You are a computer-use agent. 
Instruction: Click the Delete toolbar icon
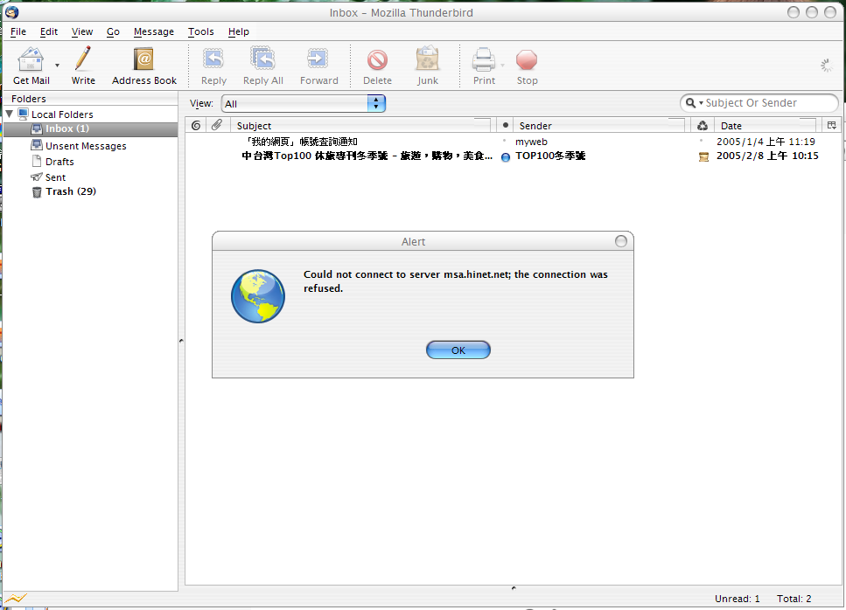(377, 60)
